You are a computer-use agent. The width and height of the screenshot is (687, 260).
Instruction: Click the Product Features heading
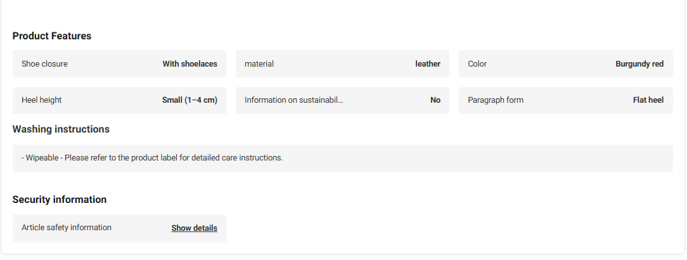pos(52,36)
